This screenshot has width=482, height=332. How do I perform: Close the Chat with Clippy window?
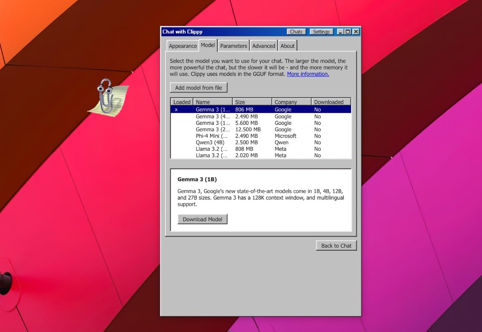tap(356, 32)
